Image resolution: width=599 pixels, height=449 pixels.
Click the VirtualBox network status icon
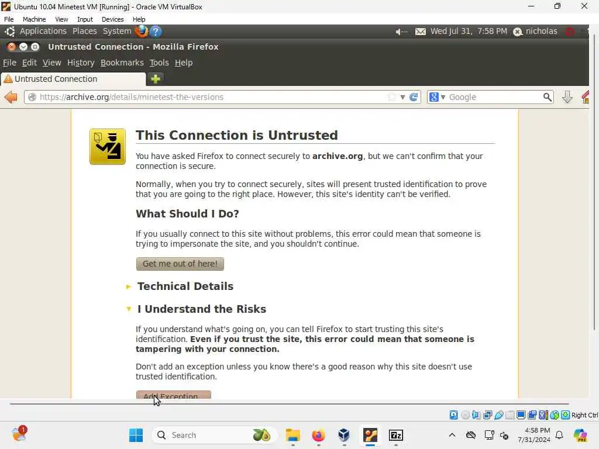tap(487, 415)
